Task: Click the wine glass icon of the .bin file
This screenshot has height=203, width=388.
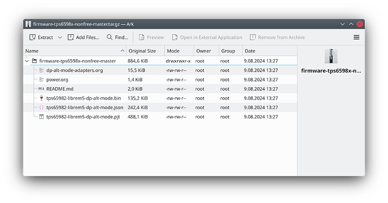Action: 41,98
